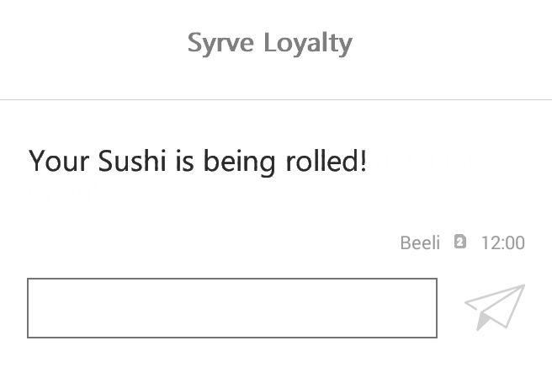Click the left edge of the reply box
Image resolution: width=552 pixels, height=378 pixels.
point(34,307)
